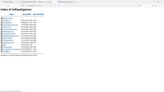Open the Firefox application menu
Screen dimensions: 164x92
point(162,6)
